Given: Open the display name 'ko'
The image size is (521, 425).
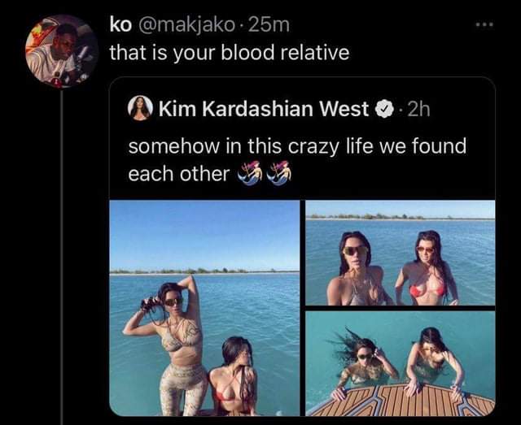Looking at the screenshot, I should 120,25.
